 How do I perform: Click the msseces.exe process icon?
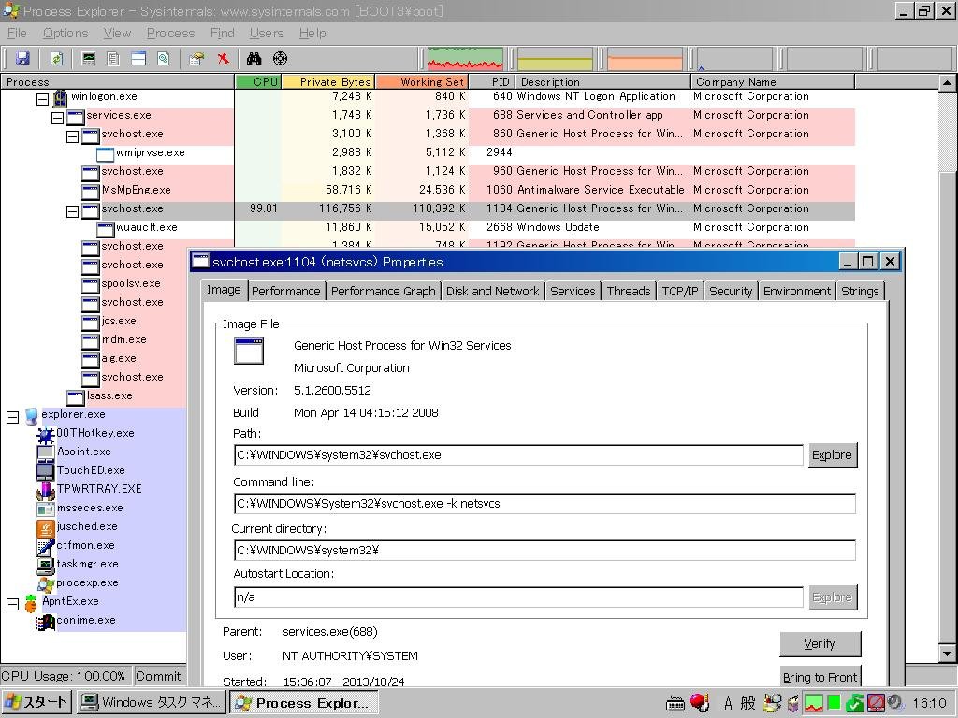46,509
